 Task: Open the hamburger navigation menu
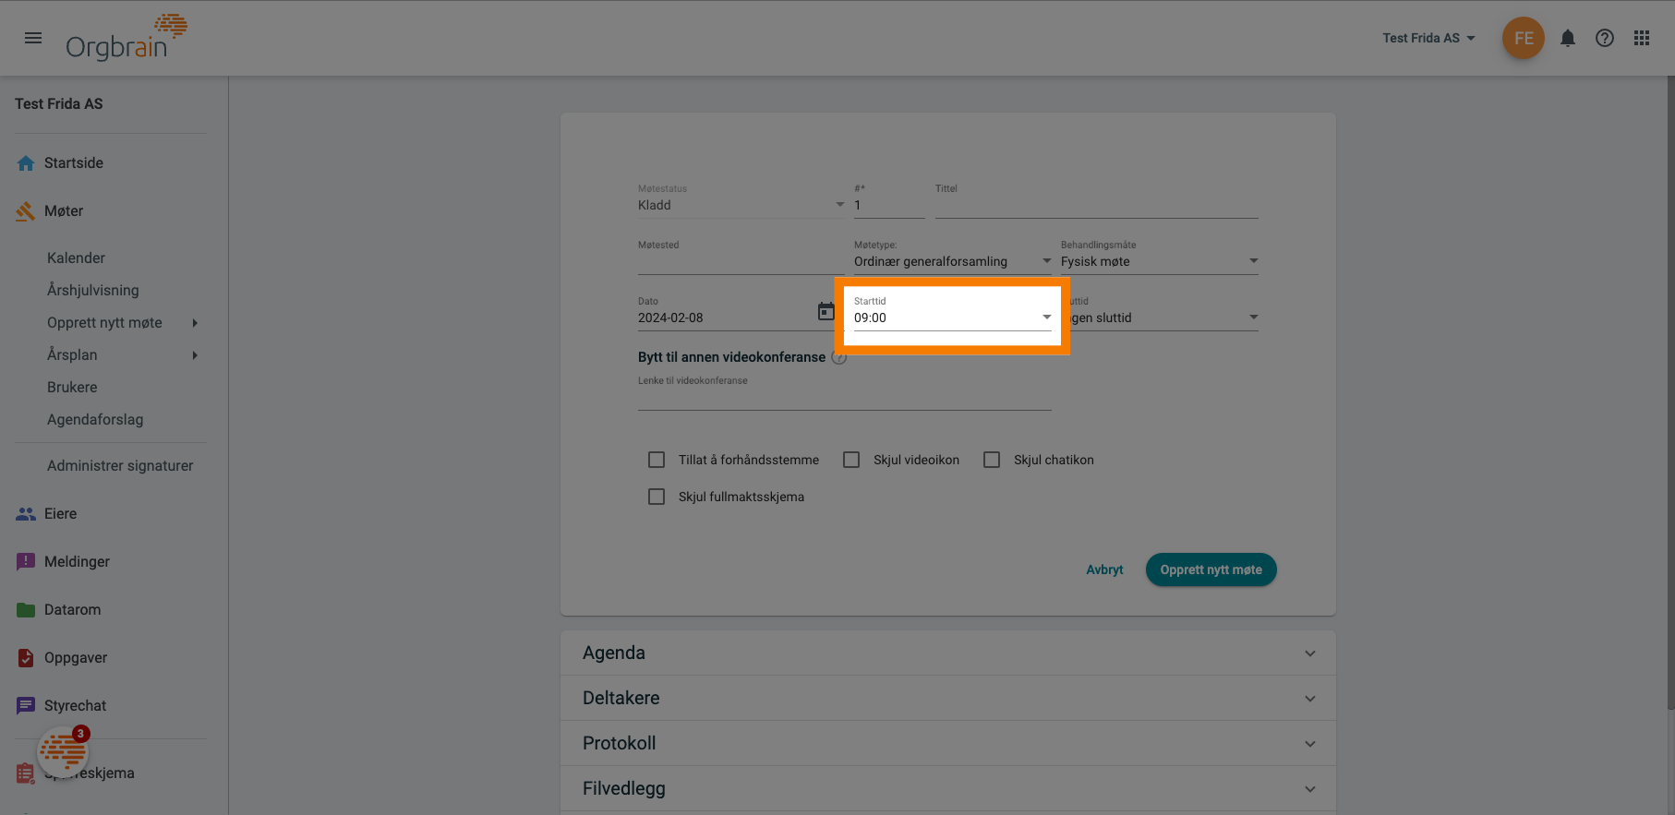click(x=33, y=38)
